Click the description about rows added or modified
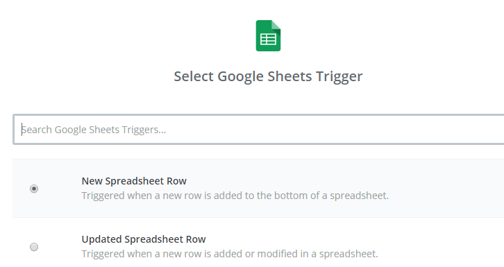 pyautogui.click(x=230, y=254)
